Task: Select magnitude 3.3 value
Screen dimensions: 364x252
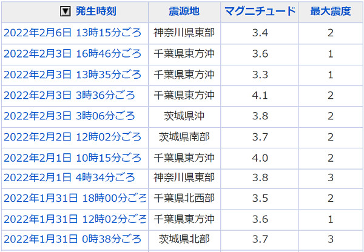Action: click(x=260, y=75)
